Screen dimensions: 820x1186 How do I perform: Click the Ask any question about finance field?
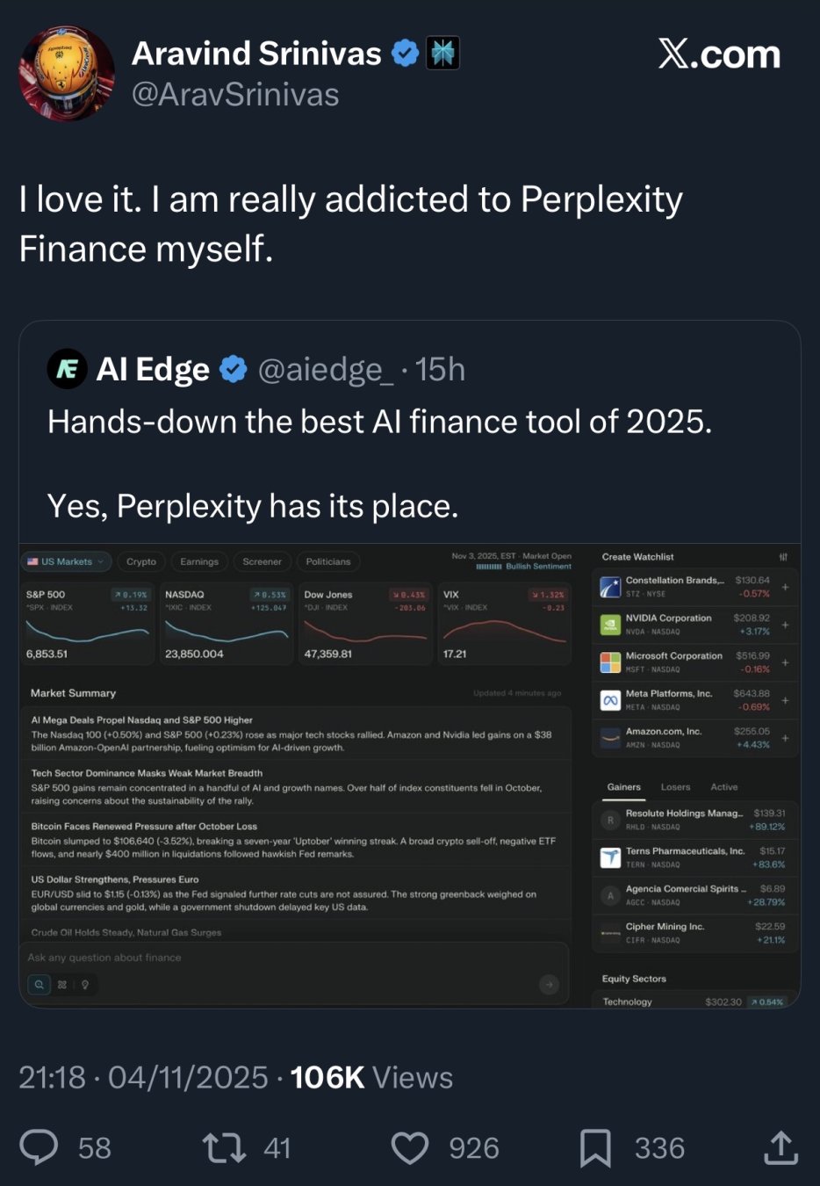(x=263, y=958)
